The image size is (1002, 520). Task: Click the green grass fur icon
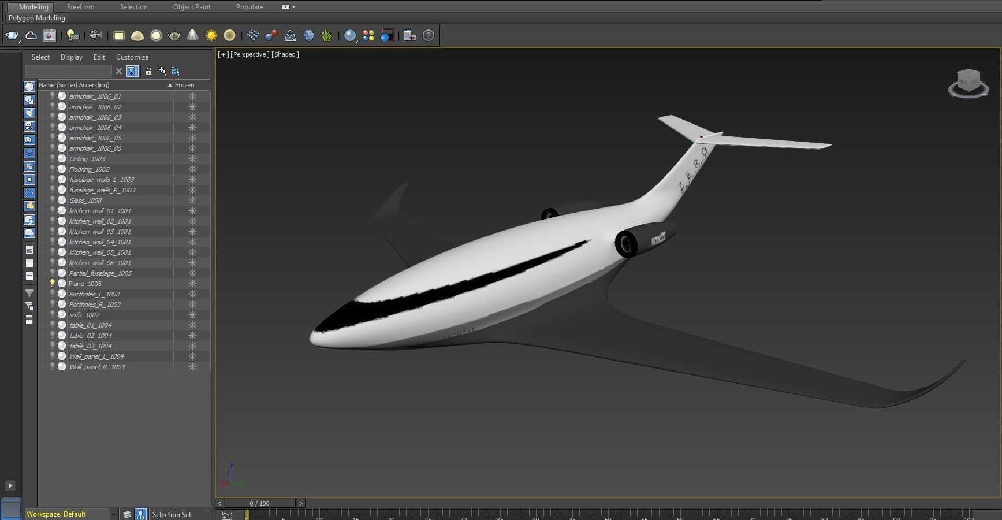(x=327, y=36)
